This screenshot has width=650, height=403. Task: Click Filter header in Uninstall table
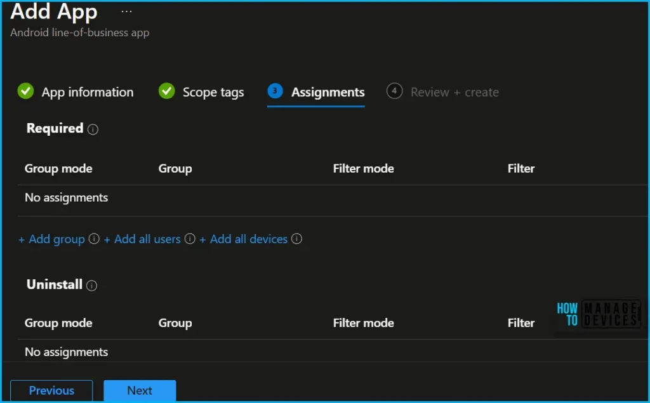pos(521,323)
